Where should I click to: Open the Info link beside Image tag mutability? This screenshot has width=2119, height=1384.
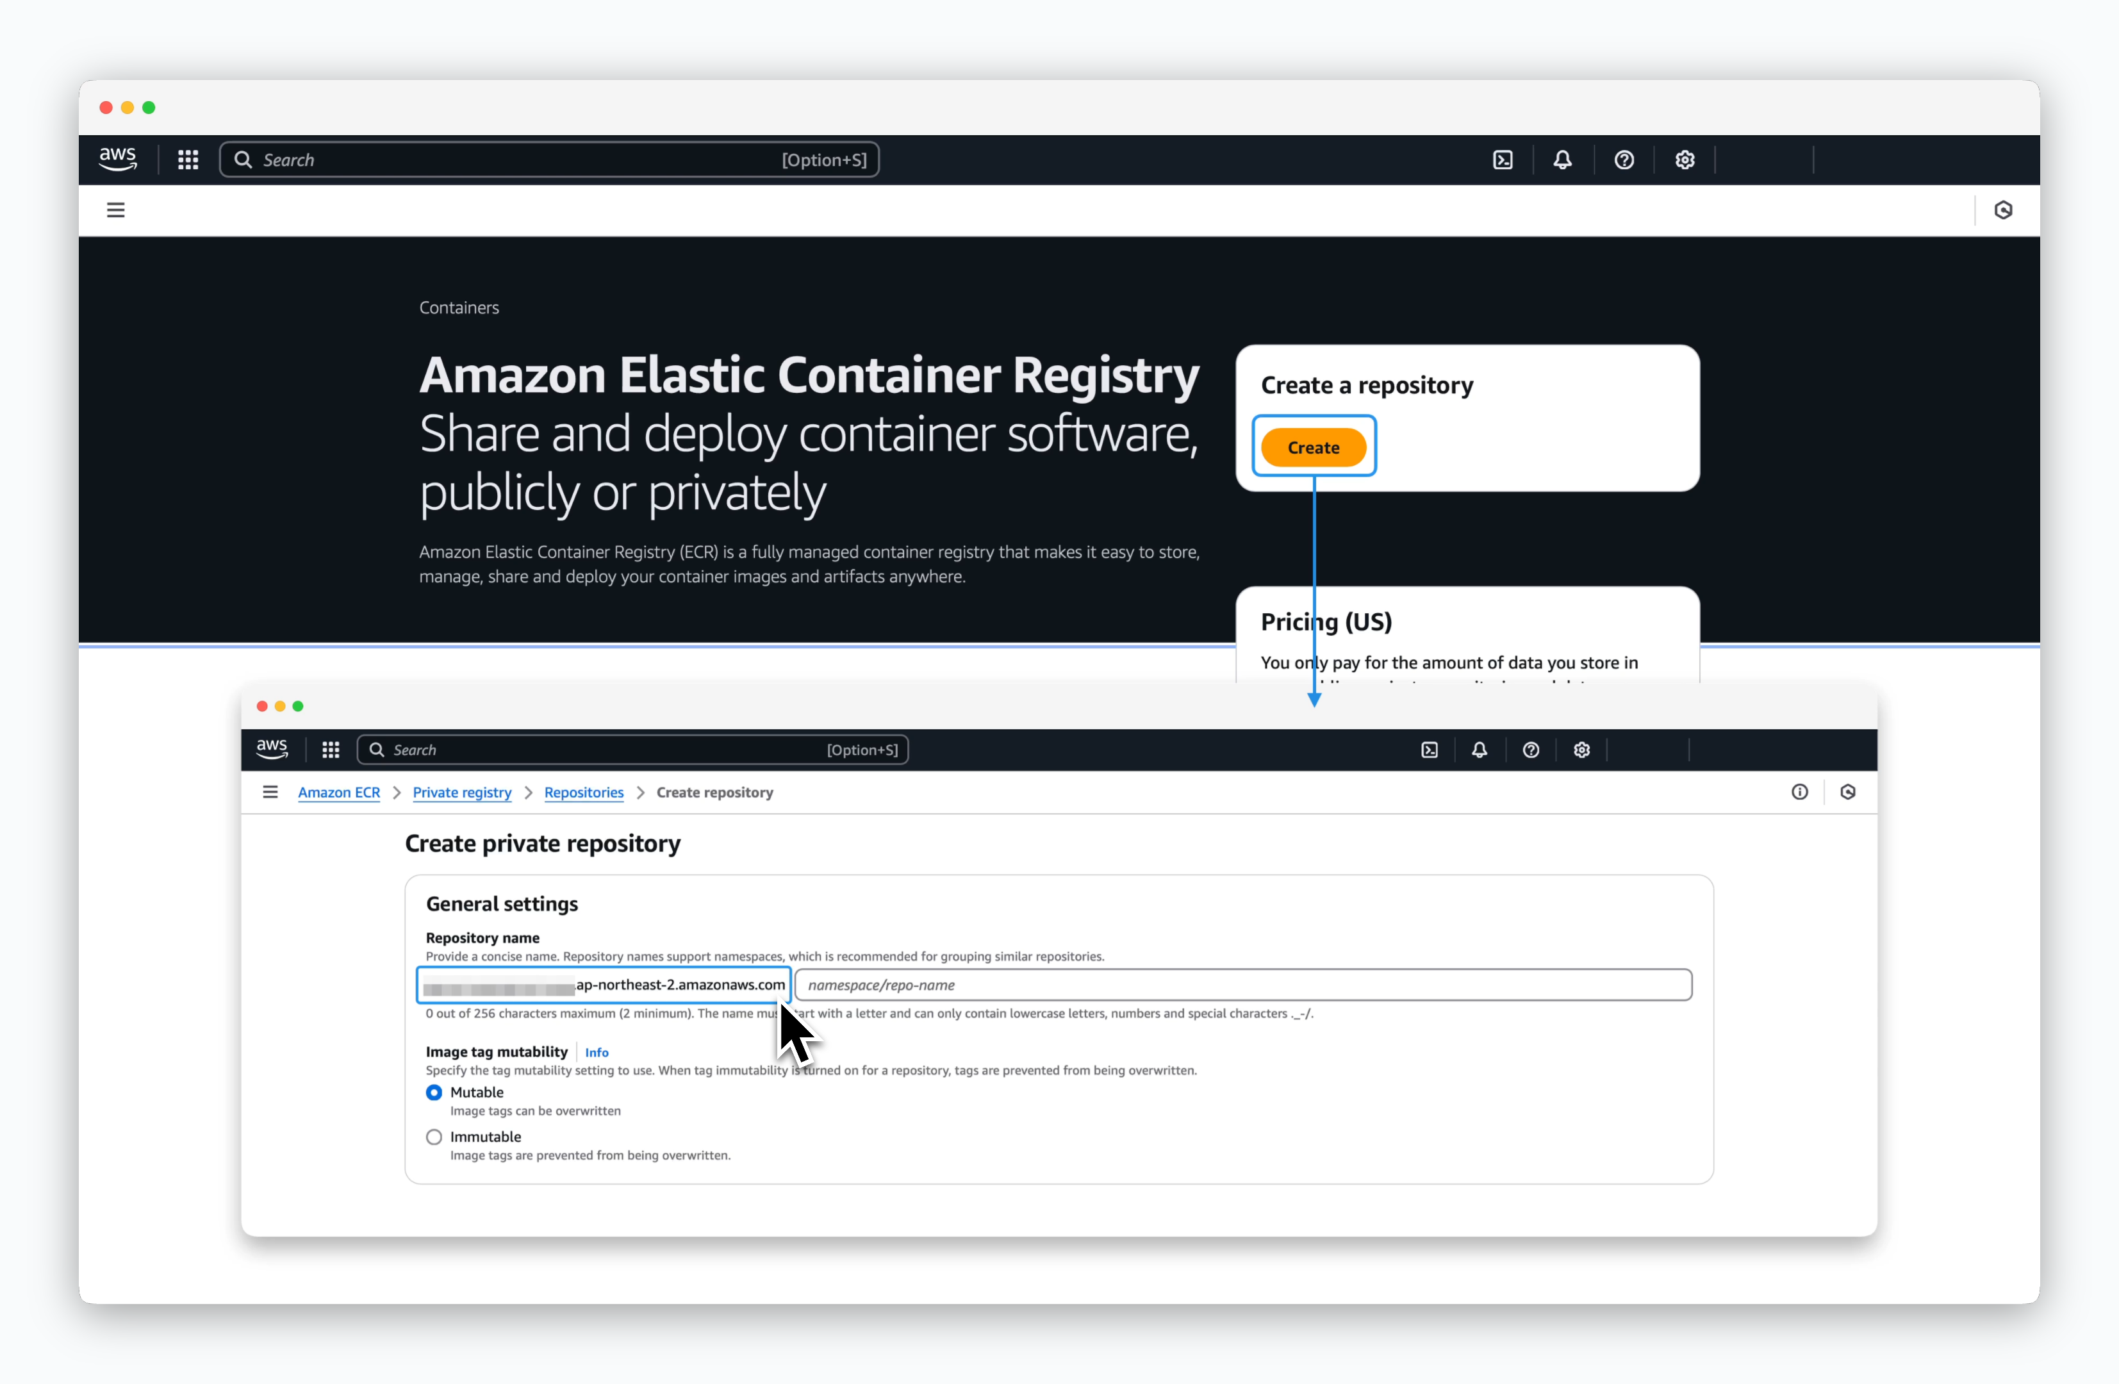pyautogui.click(x=597, y=1052)
